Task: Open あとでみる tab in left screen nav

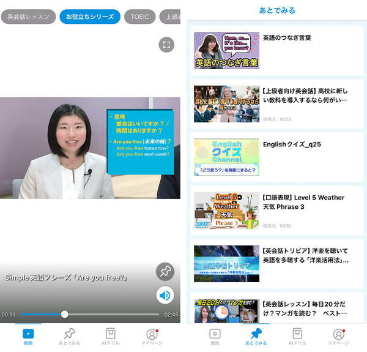Action: 69,336
